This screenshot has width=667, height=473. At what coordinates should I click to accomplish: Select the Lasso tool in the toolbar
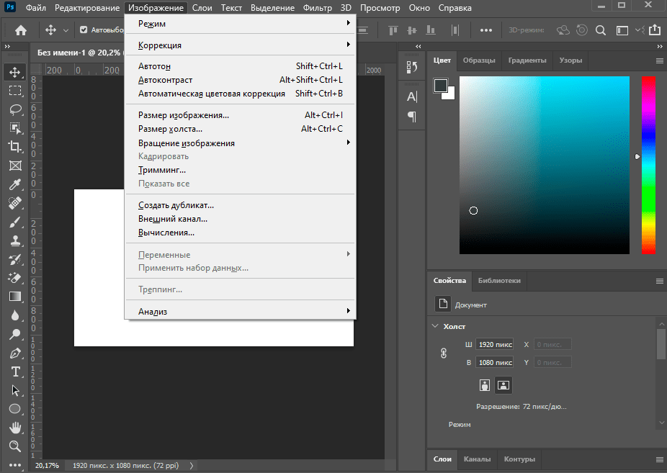click(x=15, y=109)
